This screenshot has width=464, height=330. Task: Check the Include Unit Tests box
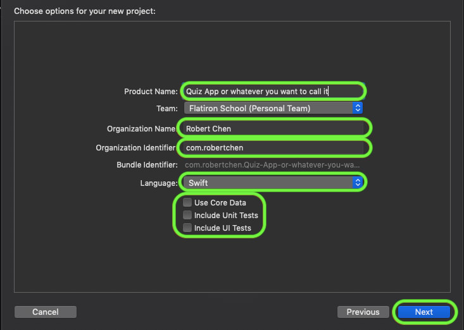pos(187,215)
